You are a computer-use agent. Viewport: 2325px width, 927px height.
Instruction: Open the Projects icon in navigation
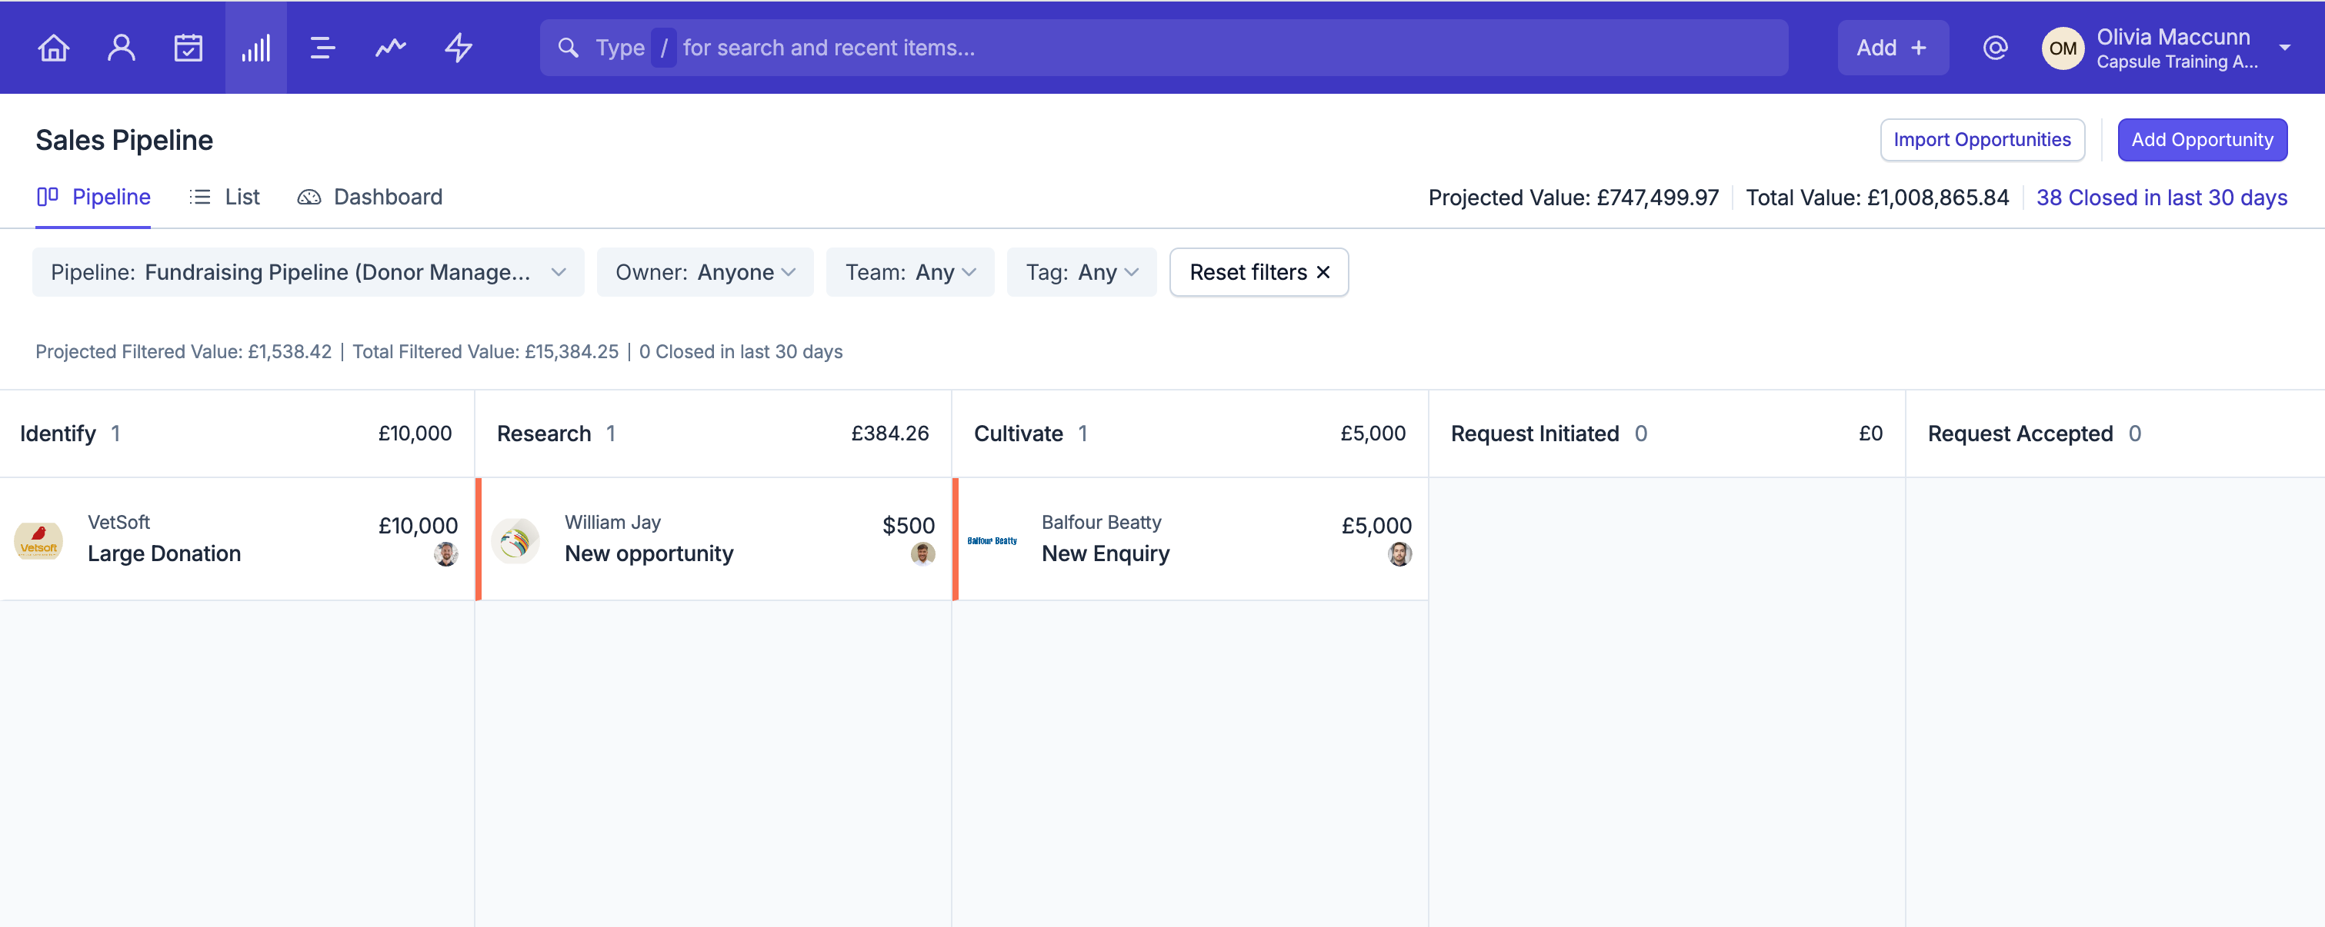(322, 48)
